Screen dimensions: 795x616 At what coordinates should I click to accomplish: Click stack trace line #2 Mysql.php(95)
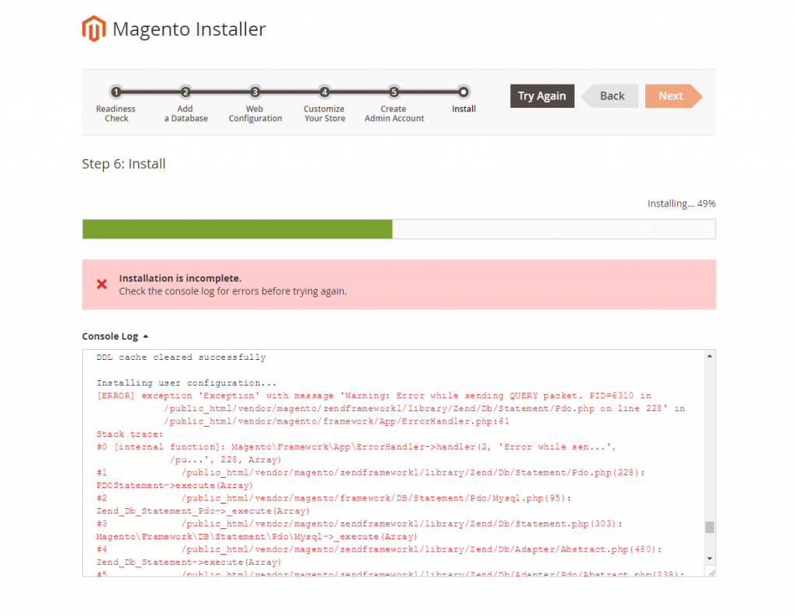coord(334,498)
